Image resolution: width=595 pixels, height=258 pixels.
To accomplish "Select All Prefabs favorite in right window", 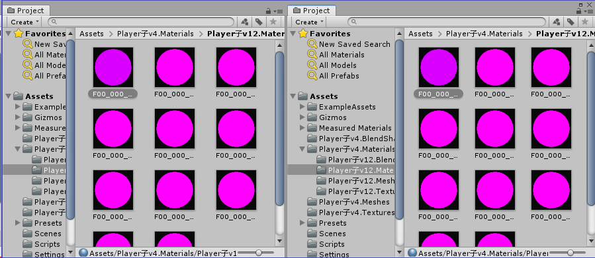I will coord(339,76).
